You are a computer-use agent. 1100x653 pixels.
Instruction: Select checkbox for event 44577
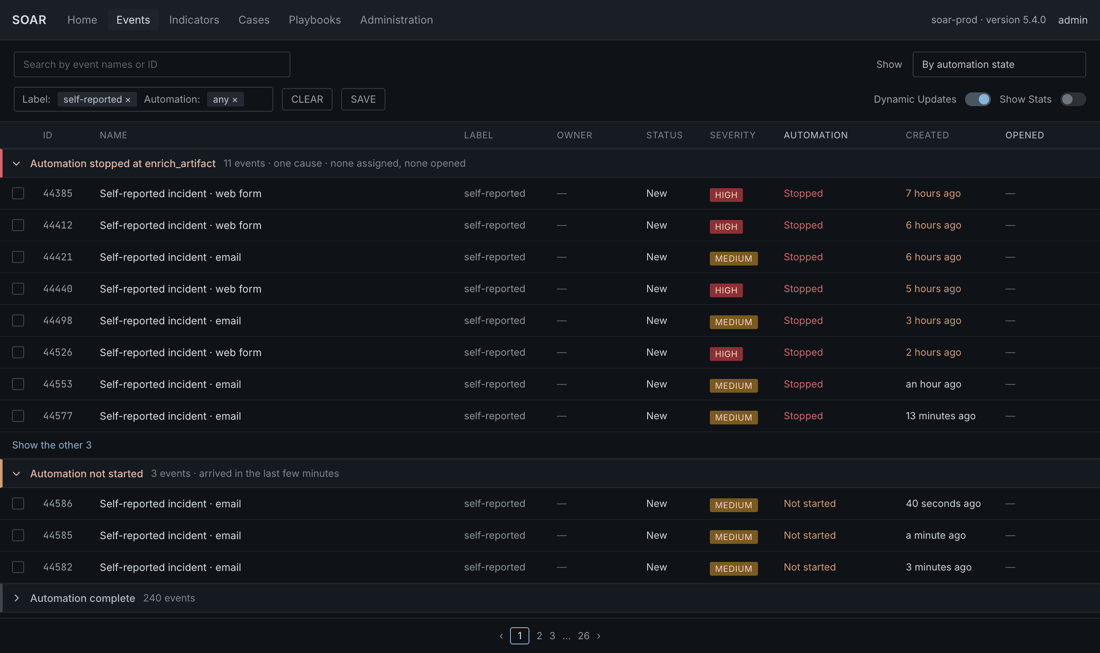pos(18,416)
